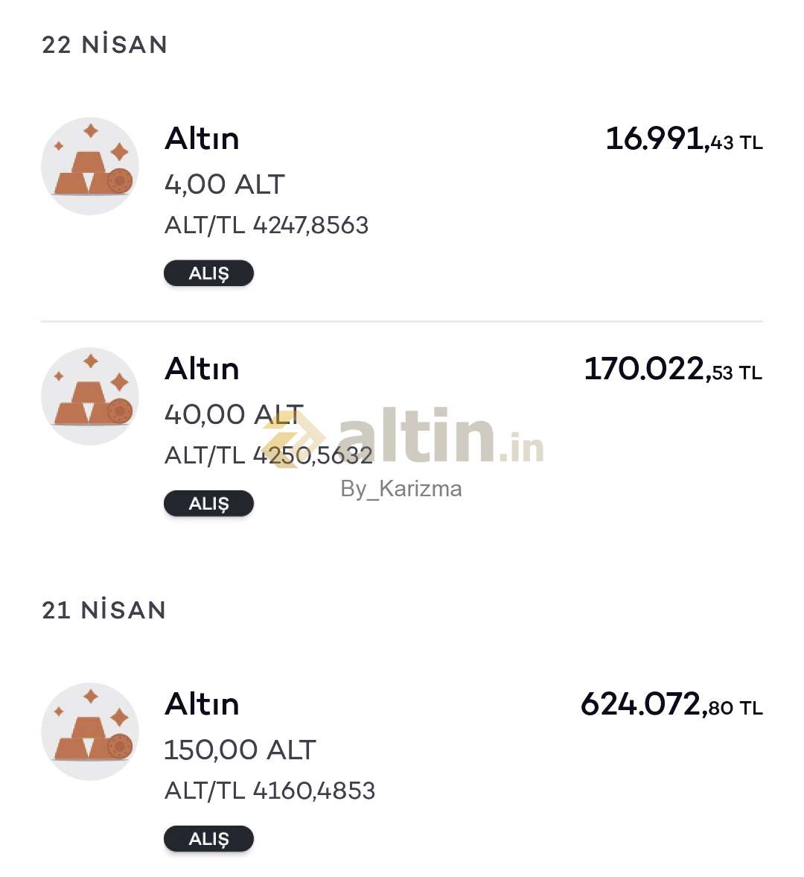
Task: Open the Altın title of the 16.991,43 TL transaction
Action: pyautogui.click(x=202, y=139)
